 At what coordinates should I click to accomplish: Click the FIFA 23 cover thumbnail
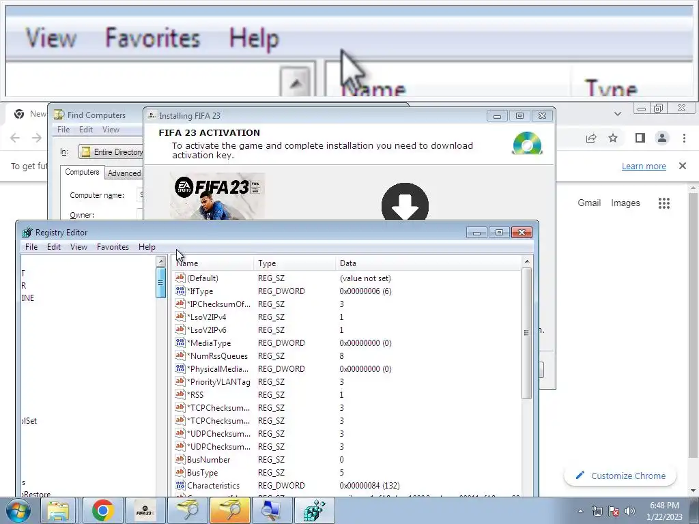218,196
